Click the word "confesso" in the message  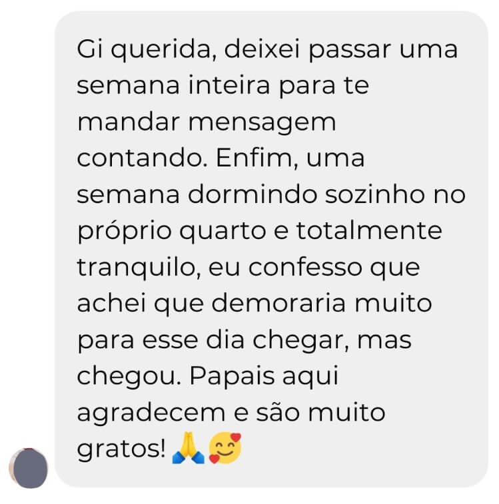point(305,267)
